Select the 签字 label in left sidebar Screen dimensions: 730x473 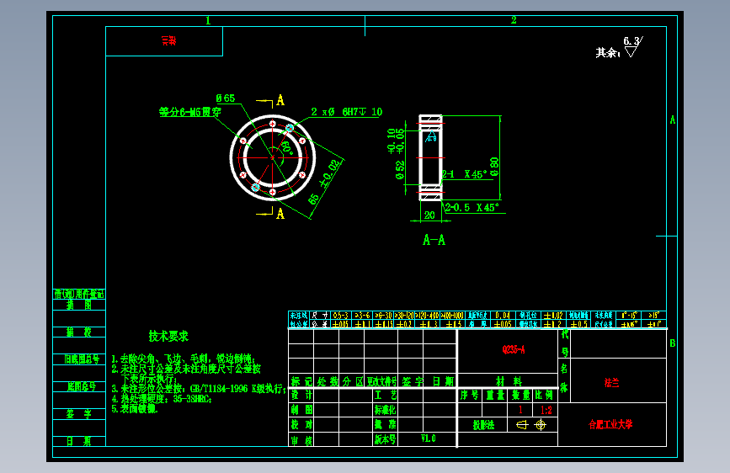pos(78,414)
